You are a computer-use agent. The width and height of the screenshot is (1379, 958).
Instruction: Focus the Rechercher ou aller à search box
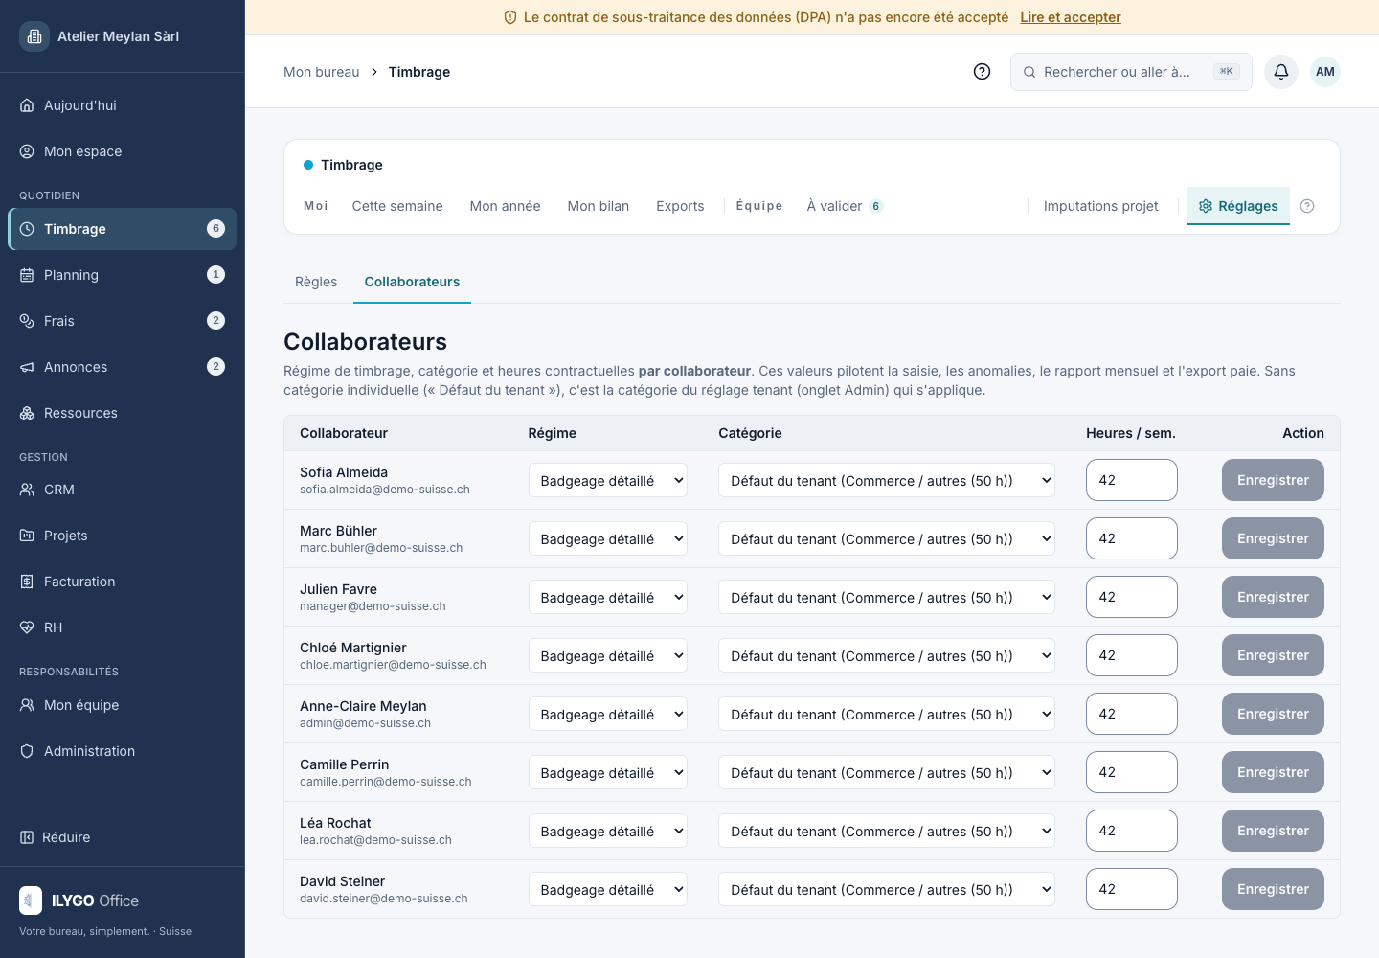coord(1131,72)
